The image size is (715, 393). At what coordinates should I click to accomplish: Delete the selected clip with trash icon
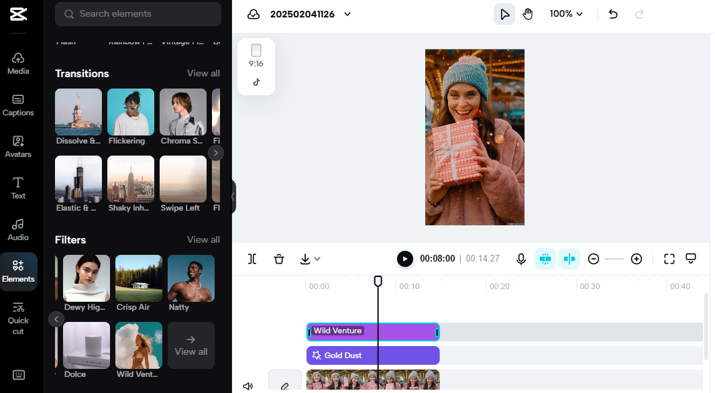(x=279, y=259)
